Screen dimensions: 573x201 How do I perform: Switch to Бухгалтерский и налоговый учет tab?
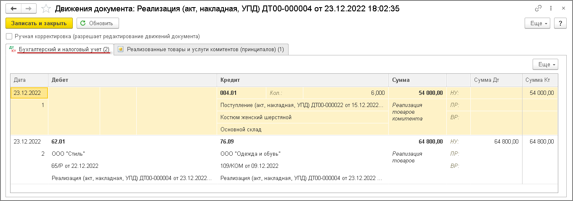pos(64,50)
